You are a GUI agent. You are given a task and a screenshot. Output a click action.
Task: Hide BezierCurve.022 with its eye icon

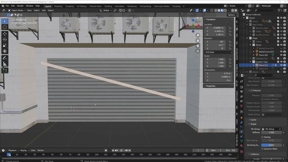[281, 52]
